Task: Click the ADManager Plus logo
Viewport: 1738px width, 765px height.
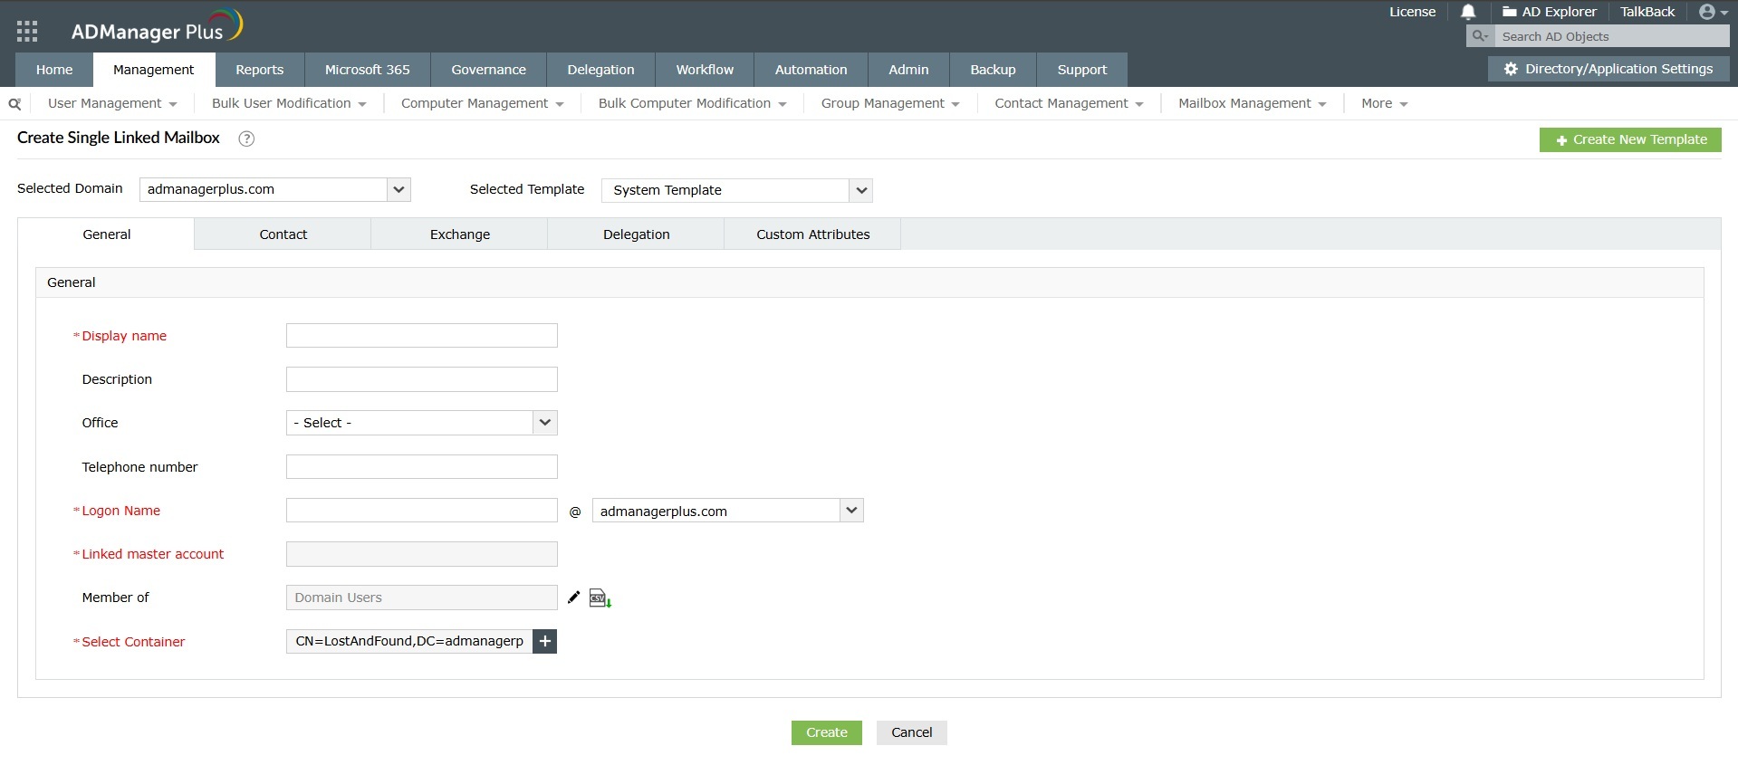Action: pyautogui.click(x=157, y=28)
